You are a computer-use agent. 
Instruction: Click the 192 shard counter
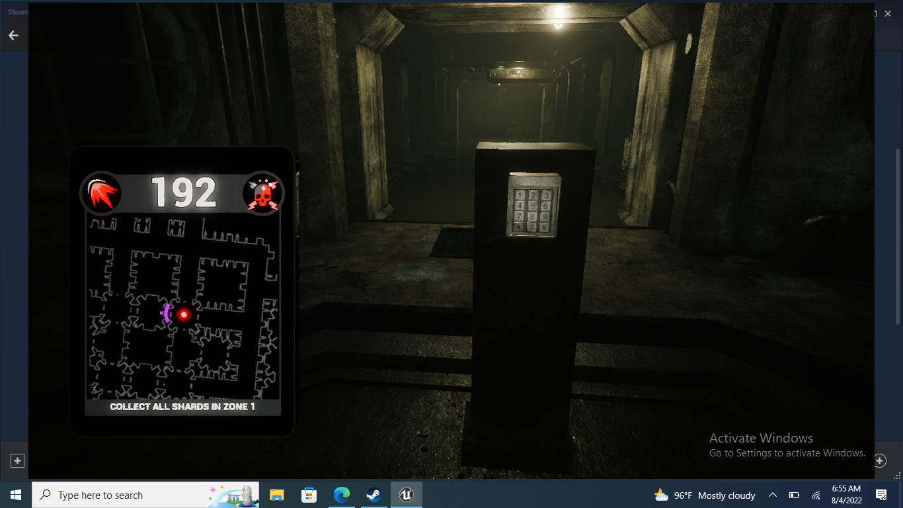pos(184,193)
